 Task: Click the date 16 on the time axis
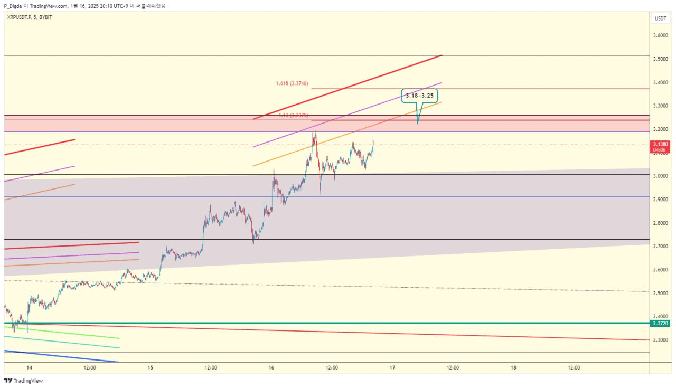tap(271, 367)
